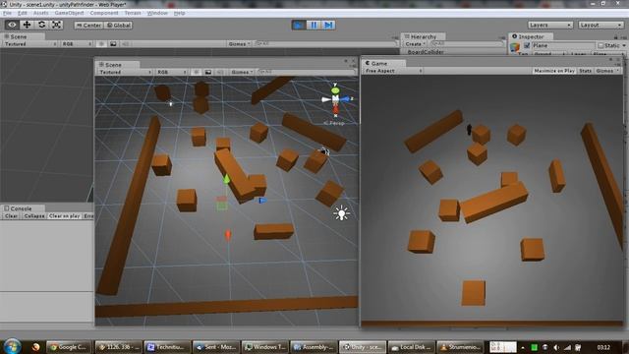Image resolution: width=629 pixels, height=354 pixels.
Task: Toggle scene lighting in the docked Scene toolbar
Action: pos(101,43)
